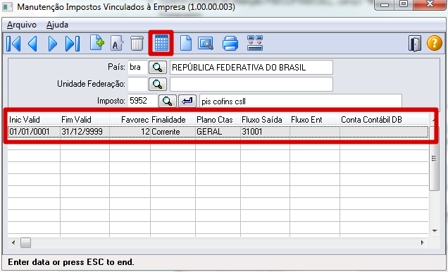The width and height of the screenshot is (448, 272).
Task: Click the Finalidade column header
Action: click(173, 119)
